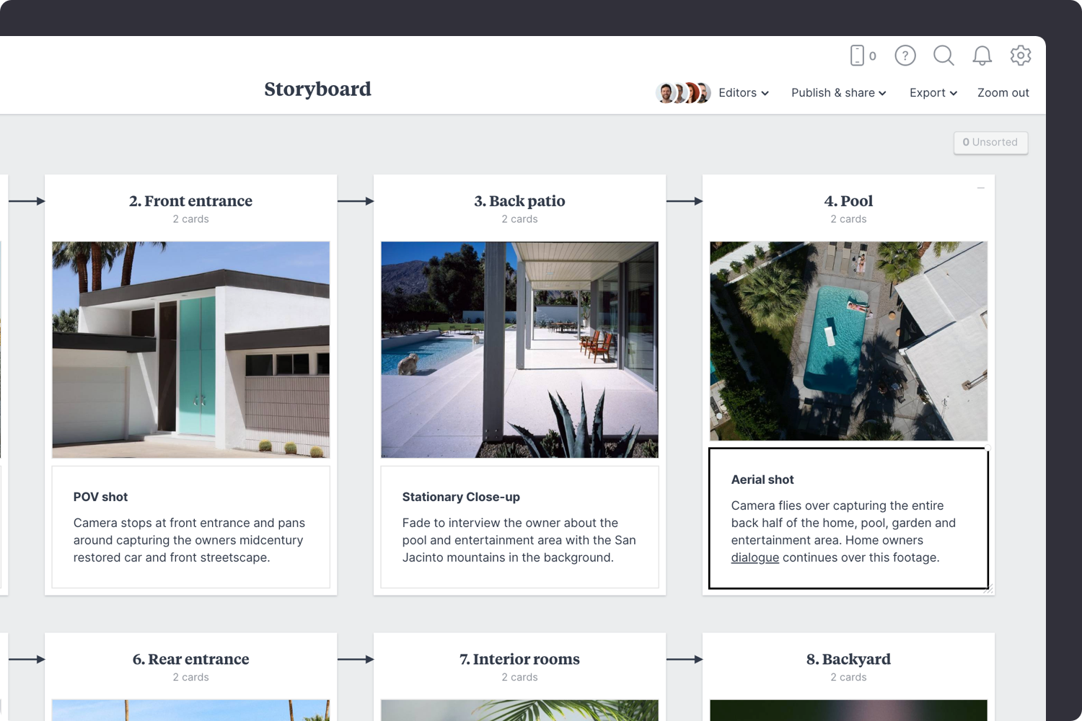Click the 7. Interior rooms card header

519,659
